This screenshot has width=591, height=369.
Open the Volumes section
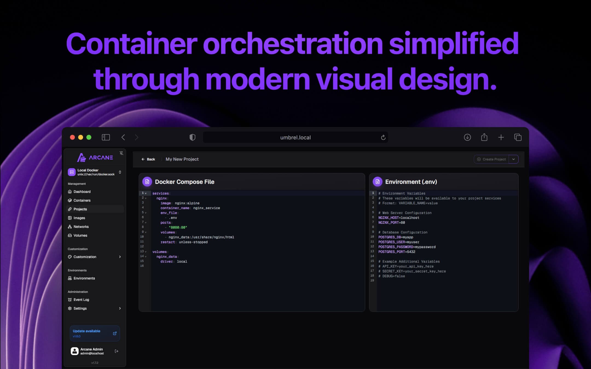coord(80,235)
